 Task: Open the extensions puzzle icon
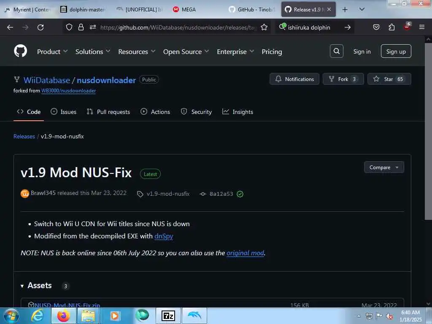pos(391,27)
